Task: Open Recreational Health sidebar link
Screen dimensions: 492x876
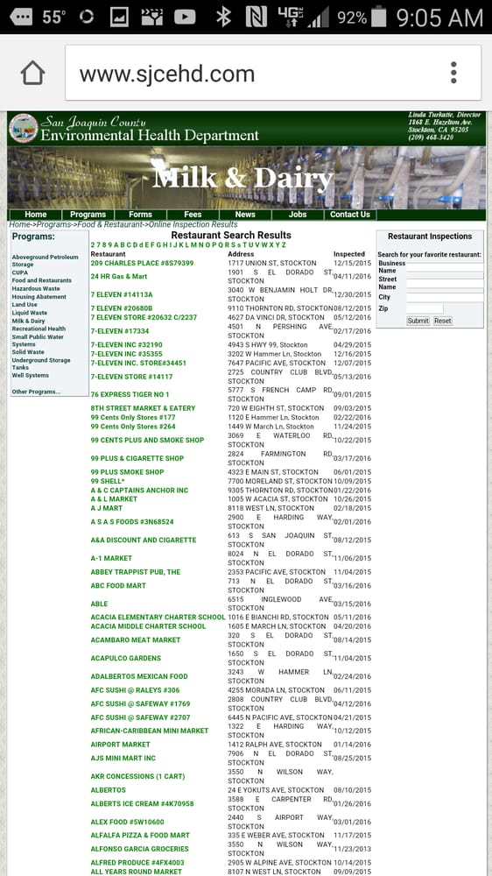Action: 39,329
